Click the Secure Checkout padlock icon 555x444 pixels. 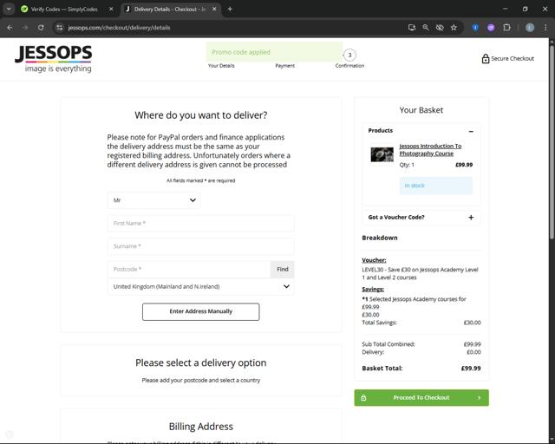(486, 58)
